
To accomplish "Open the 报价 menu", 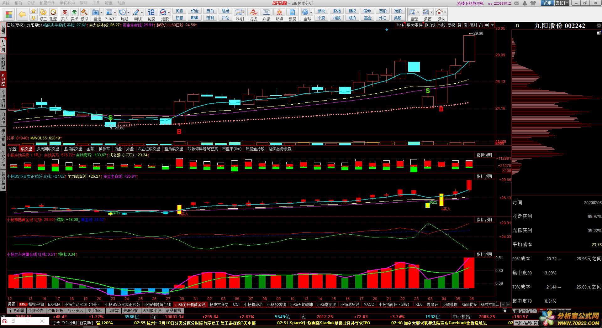I will [18, 3].
